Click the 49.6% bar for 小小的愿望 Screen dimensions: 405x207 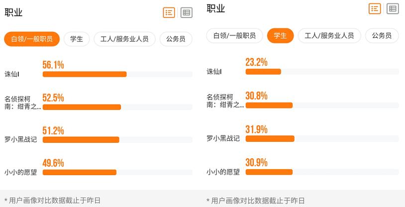click(80, 172)
